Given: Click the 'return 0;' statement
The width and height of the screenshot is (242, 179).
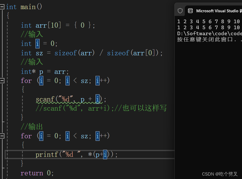Looking at the screenshot, I should coord(37,173).
